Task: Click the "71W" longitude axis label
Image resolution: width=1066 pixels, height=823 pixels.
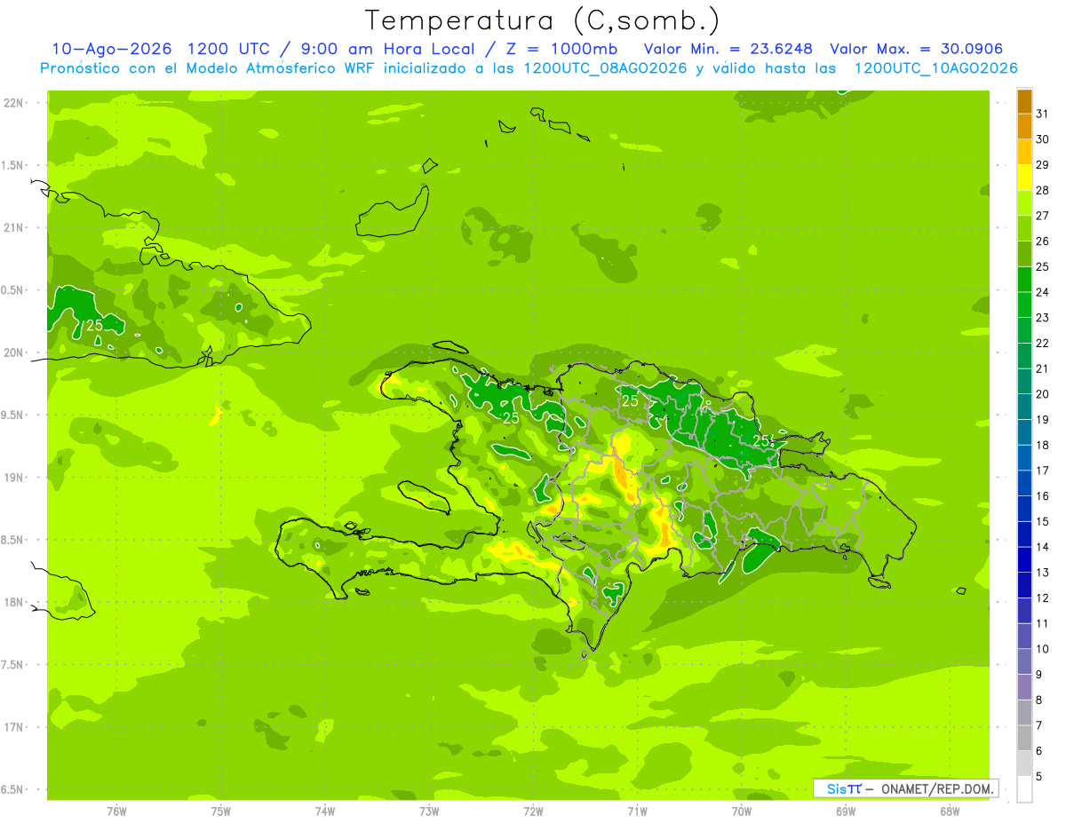Action: coord(637,811)
